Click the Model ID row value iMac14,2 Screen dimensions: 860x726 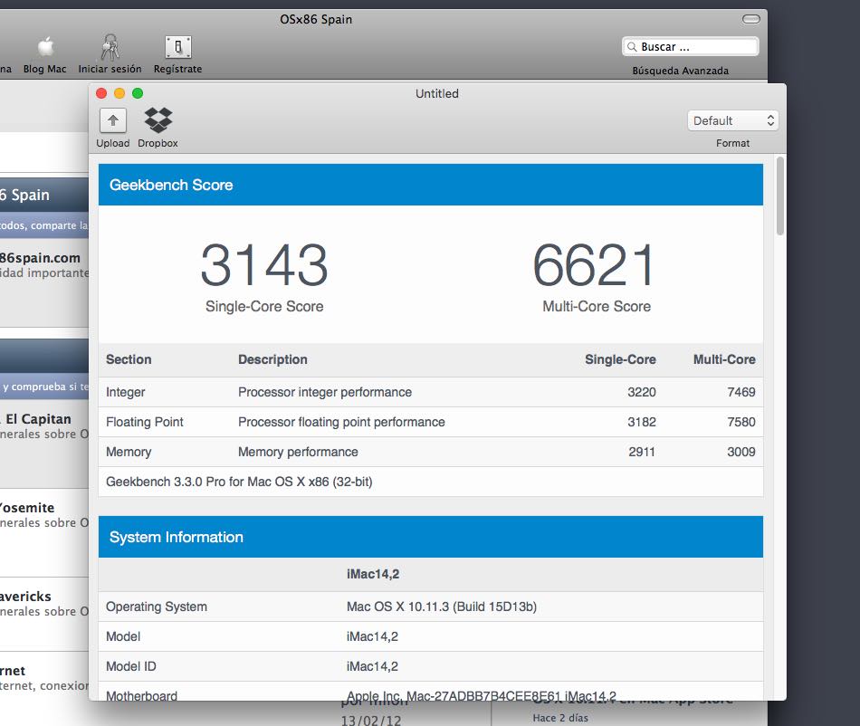tap(372, 666)
